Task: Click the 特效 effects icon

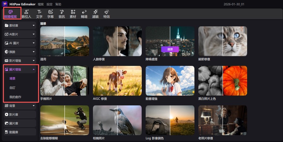Action: (106, 14)
